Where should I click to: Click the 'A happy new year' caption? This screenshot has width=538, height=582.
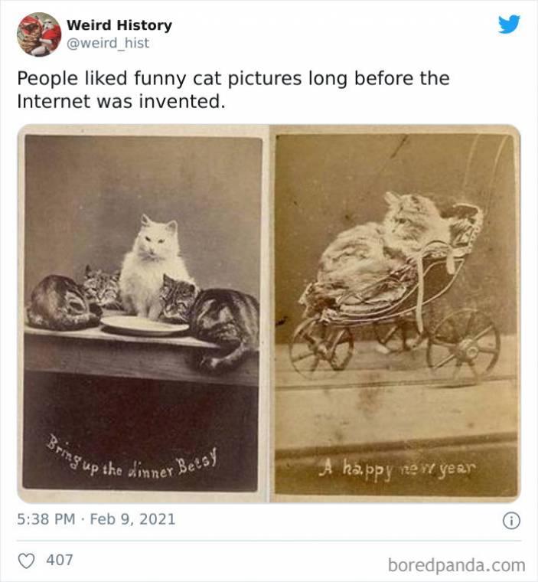coord(396,469)
